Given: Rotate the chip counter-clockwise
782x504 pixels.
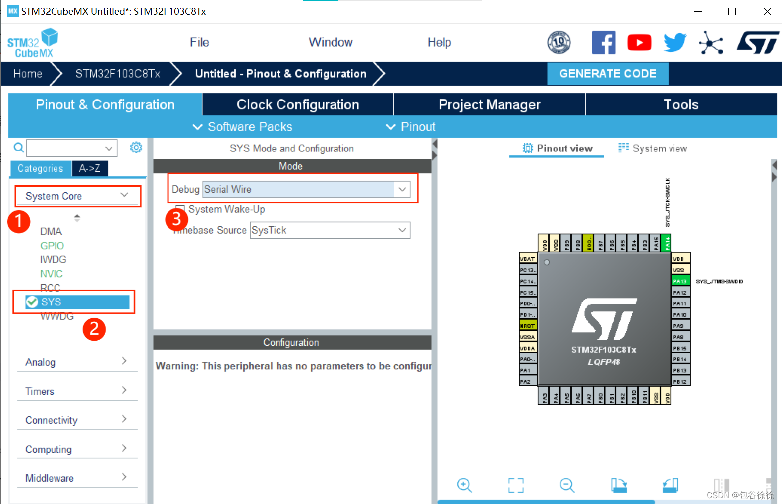Looking at the screenshot, I should pos(670,485).
